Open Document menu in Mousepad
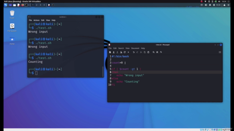 pyautogui.click(x=135, y=48)
